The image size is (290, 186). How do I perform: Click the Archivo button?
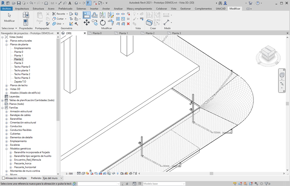[x=6, y=9]
